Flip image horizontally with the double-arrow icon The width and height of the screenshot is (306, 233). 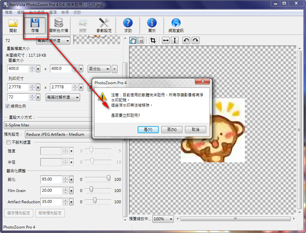point(166,40)
